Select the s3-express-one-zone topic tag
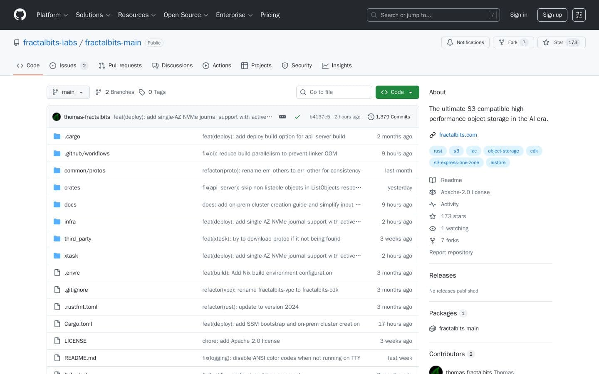The image size is (599, 374). (456, 162)
